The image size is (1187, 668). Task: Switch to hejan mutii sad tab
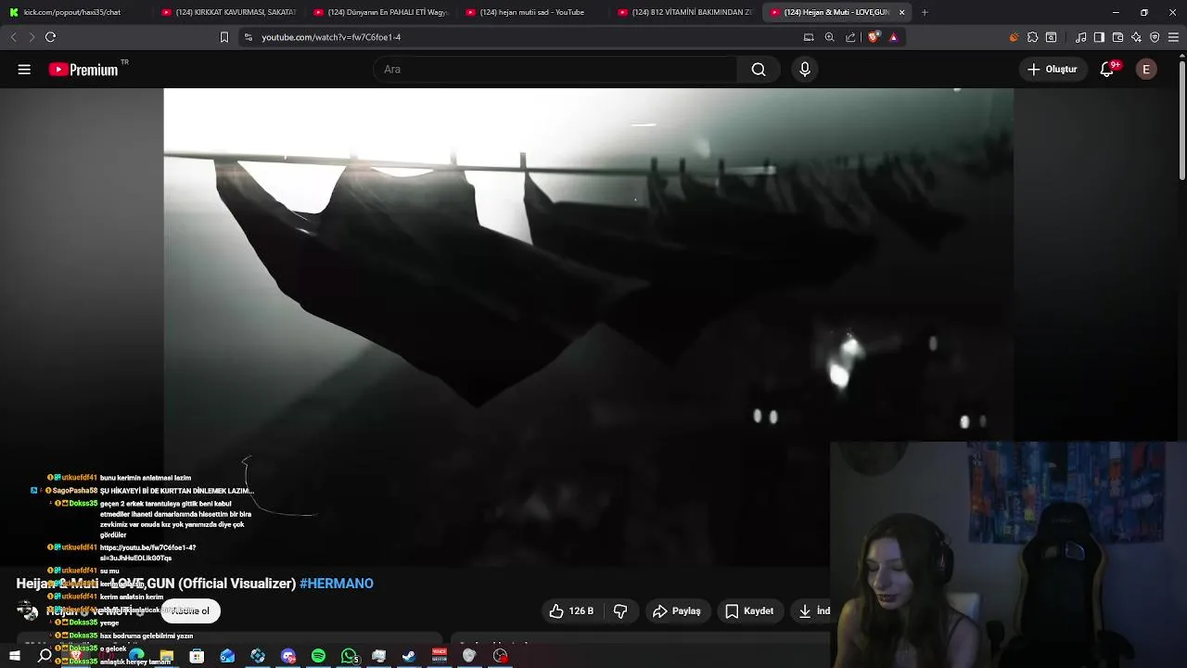click(x=531, y=12)
